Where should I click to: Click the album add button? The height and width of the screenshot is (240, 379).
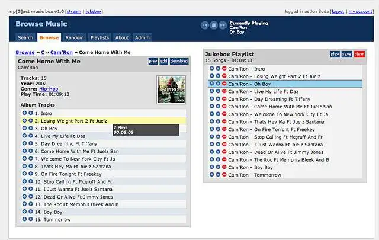pos(163,61)
